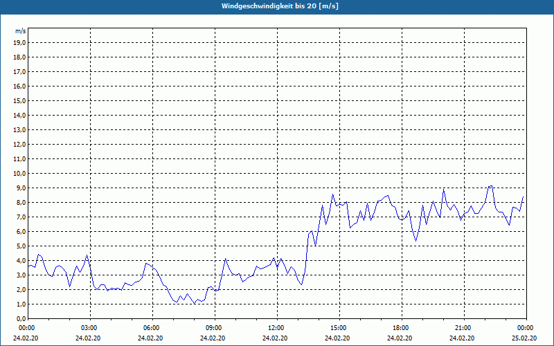Click the "00:00" time label above 24.02.20
This screenshot has width=554, height=346.
coord(26,328)
